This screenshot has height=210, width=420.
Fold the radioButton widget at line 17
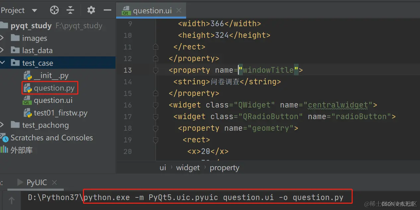pos(156,117)
